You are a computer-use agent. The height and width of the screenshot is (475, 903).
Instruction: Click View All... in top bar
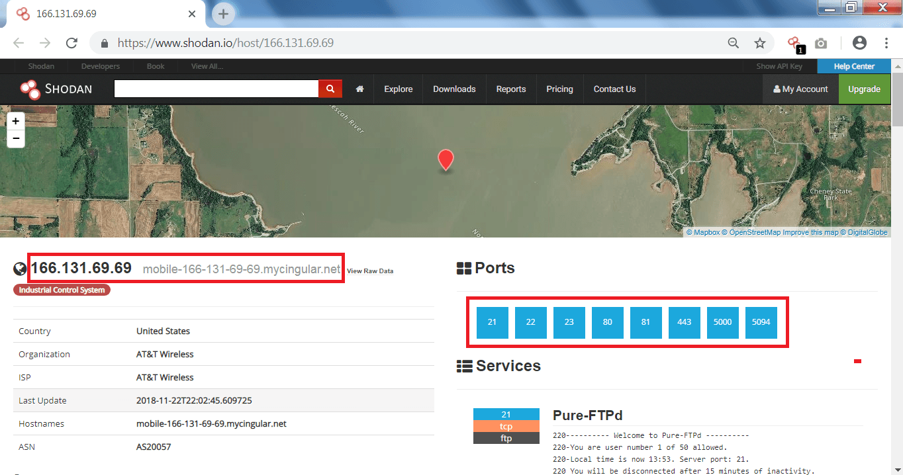tap(207, 66)
